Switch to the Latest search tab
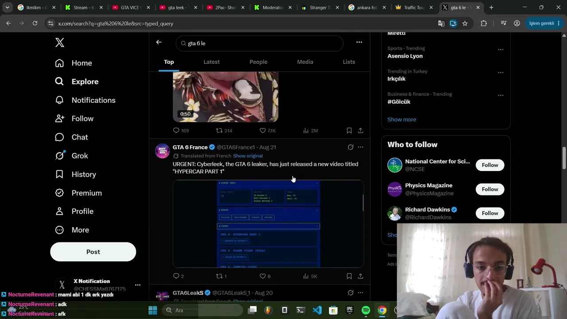The image size is (567, 319). 211,62
